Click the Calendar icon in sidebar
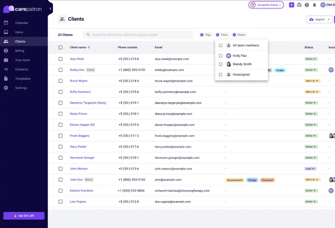 pyautogui.click(x=6, y=23)
